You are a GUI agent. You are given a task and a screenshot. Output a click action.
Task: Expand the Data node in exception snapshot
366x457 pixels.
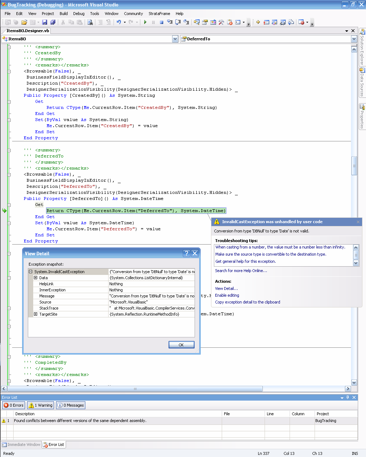pyautogui.click(x=35, y=278)
